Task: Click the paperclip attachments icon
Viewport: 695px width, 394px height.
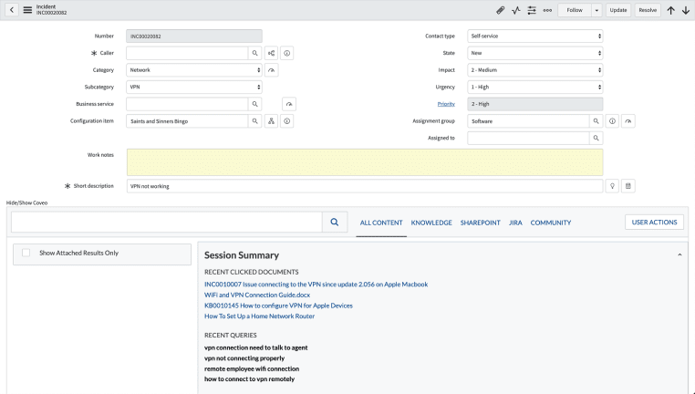Action: pyautogui.click(x=500, y=10)
